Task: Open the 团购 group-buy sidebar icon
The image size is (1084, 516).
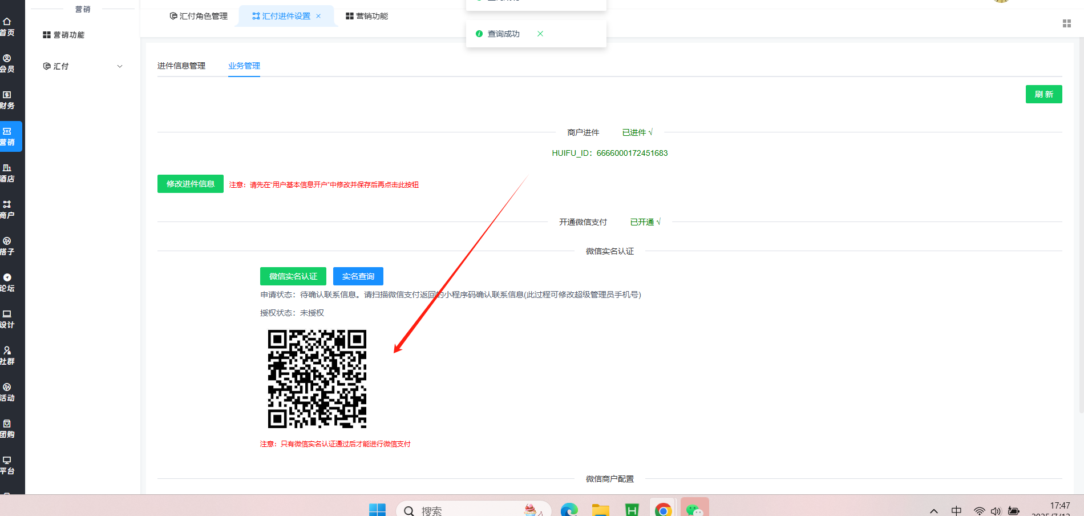Action: click(x=7, y=429)
